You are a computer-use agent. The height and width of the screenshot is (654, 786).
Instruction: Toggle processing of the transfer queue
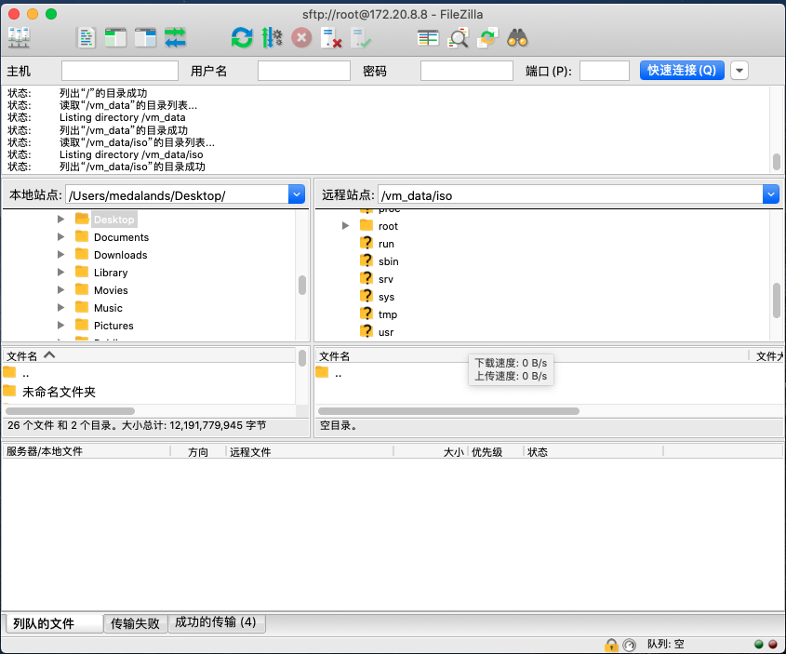click(x=272, y=38)
